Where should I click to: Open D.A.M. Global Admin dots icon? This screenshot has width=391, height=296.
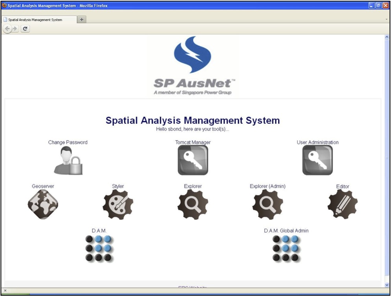(286, 249)
